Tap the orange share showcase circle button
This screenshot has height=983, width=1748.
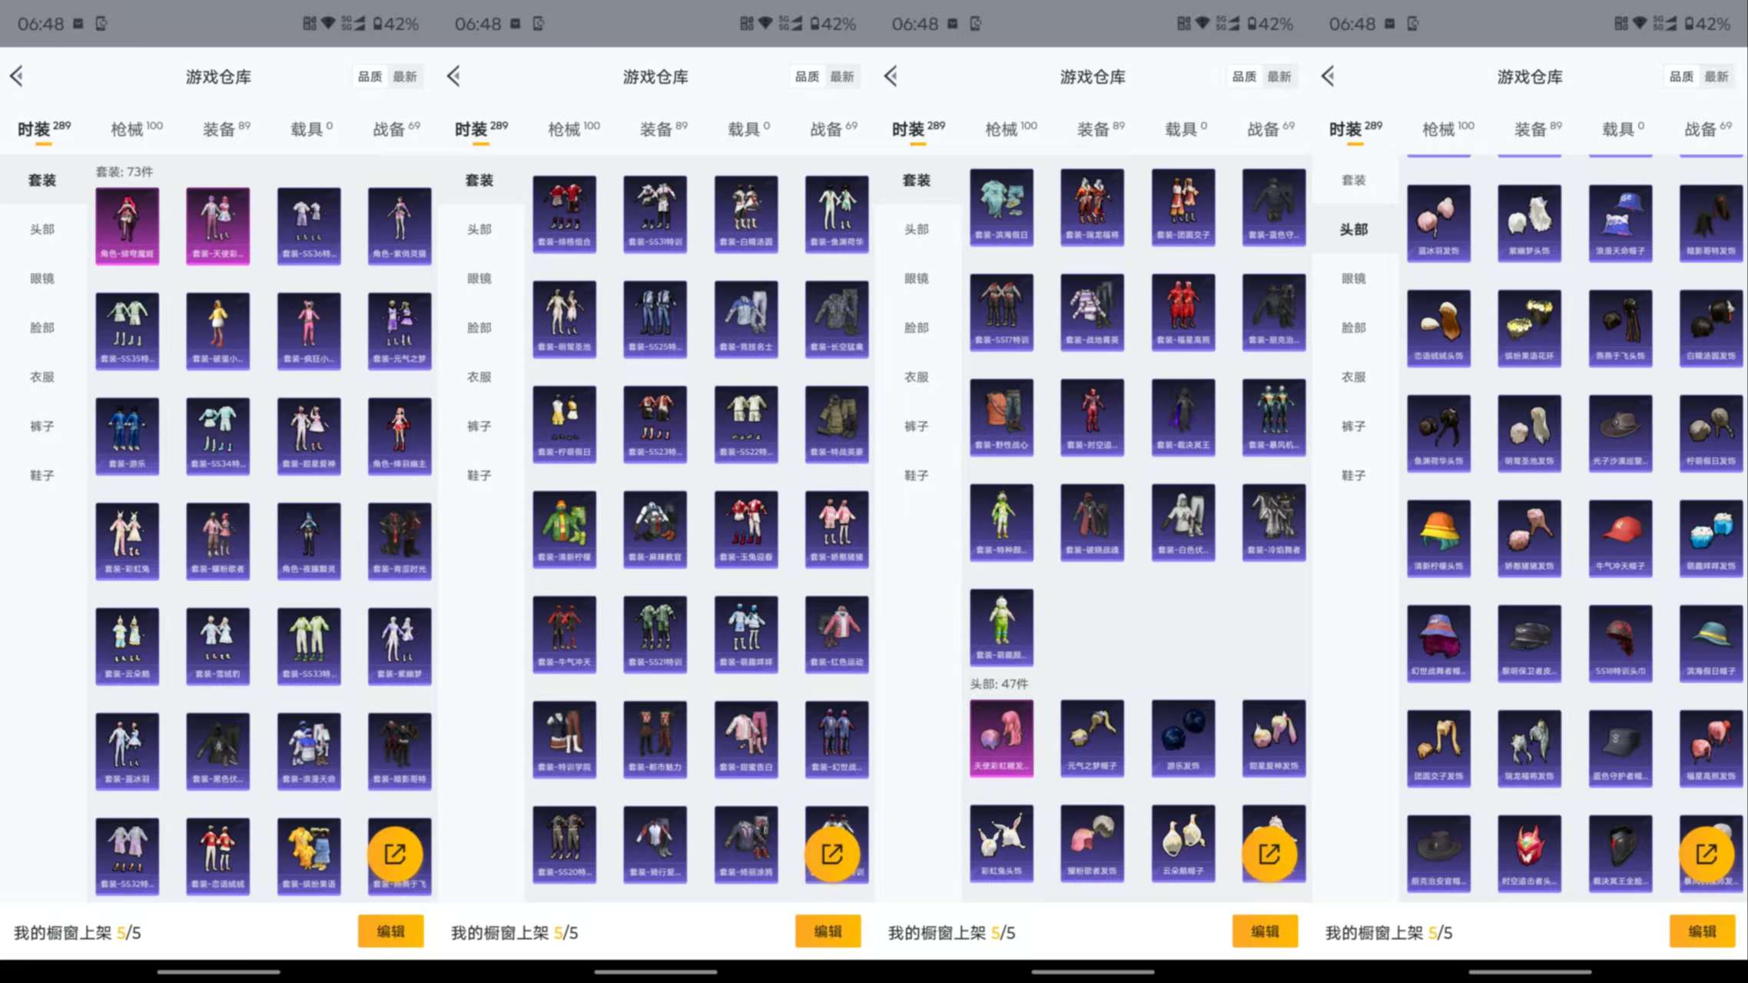click(396, 853)
